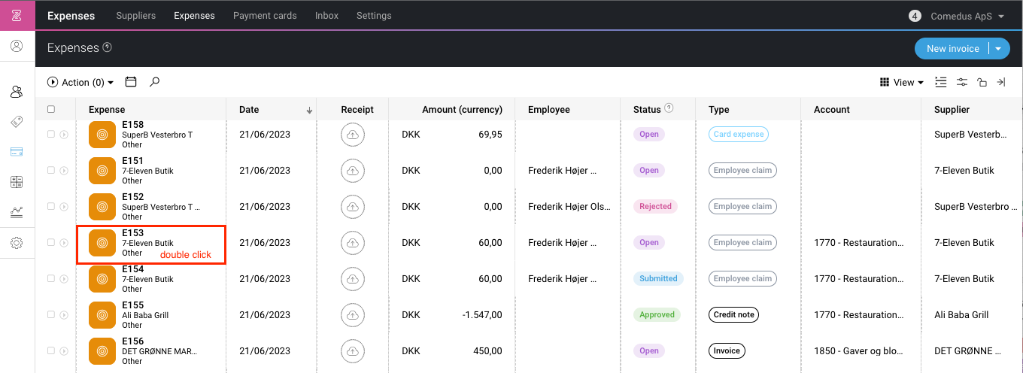This screenshot has width=1023, height=373.
Task: Switch to the Settings tab
Action: click(x=374, y=15)
